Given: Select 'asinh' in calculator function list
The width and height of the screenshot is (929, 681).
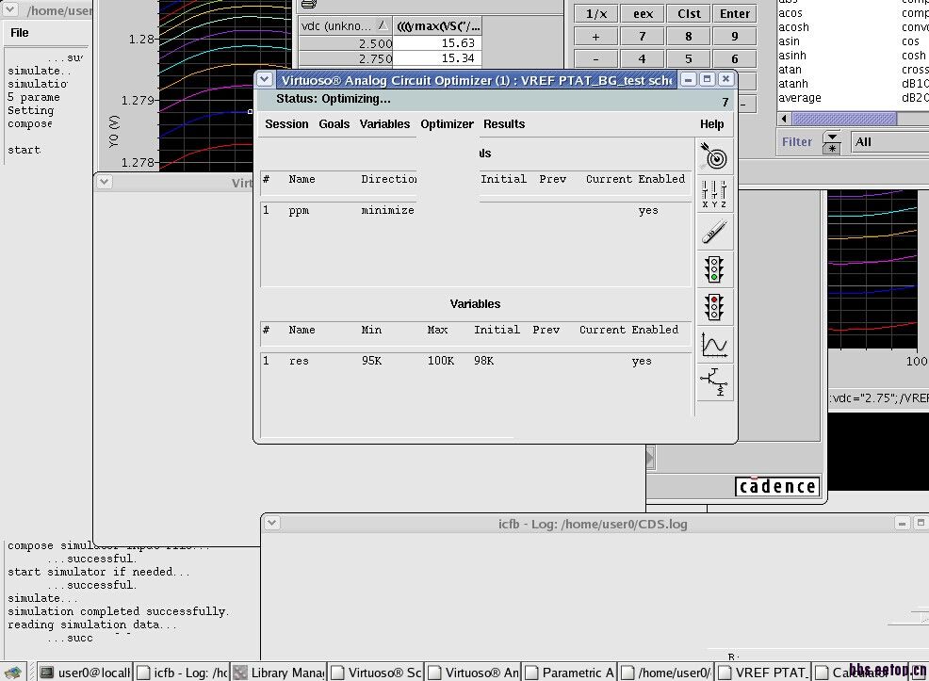Looking at the screenshot, I should tap(792, 56).
